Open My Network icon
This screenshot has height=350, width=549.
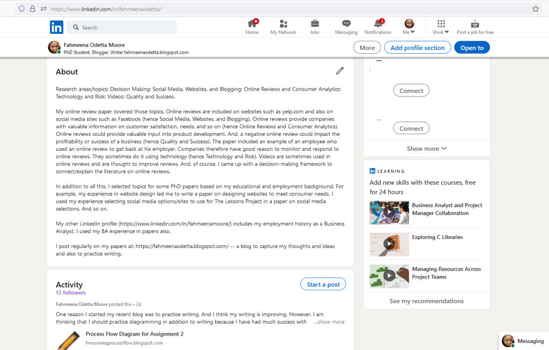pos(283,24)
